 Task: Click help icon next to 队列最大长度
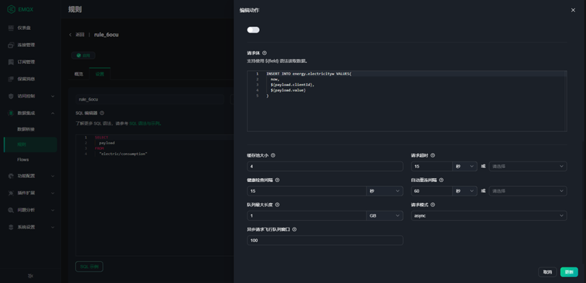click(x=277, y=204)
